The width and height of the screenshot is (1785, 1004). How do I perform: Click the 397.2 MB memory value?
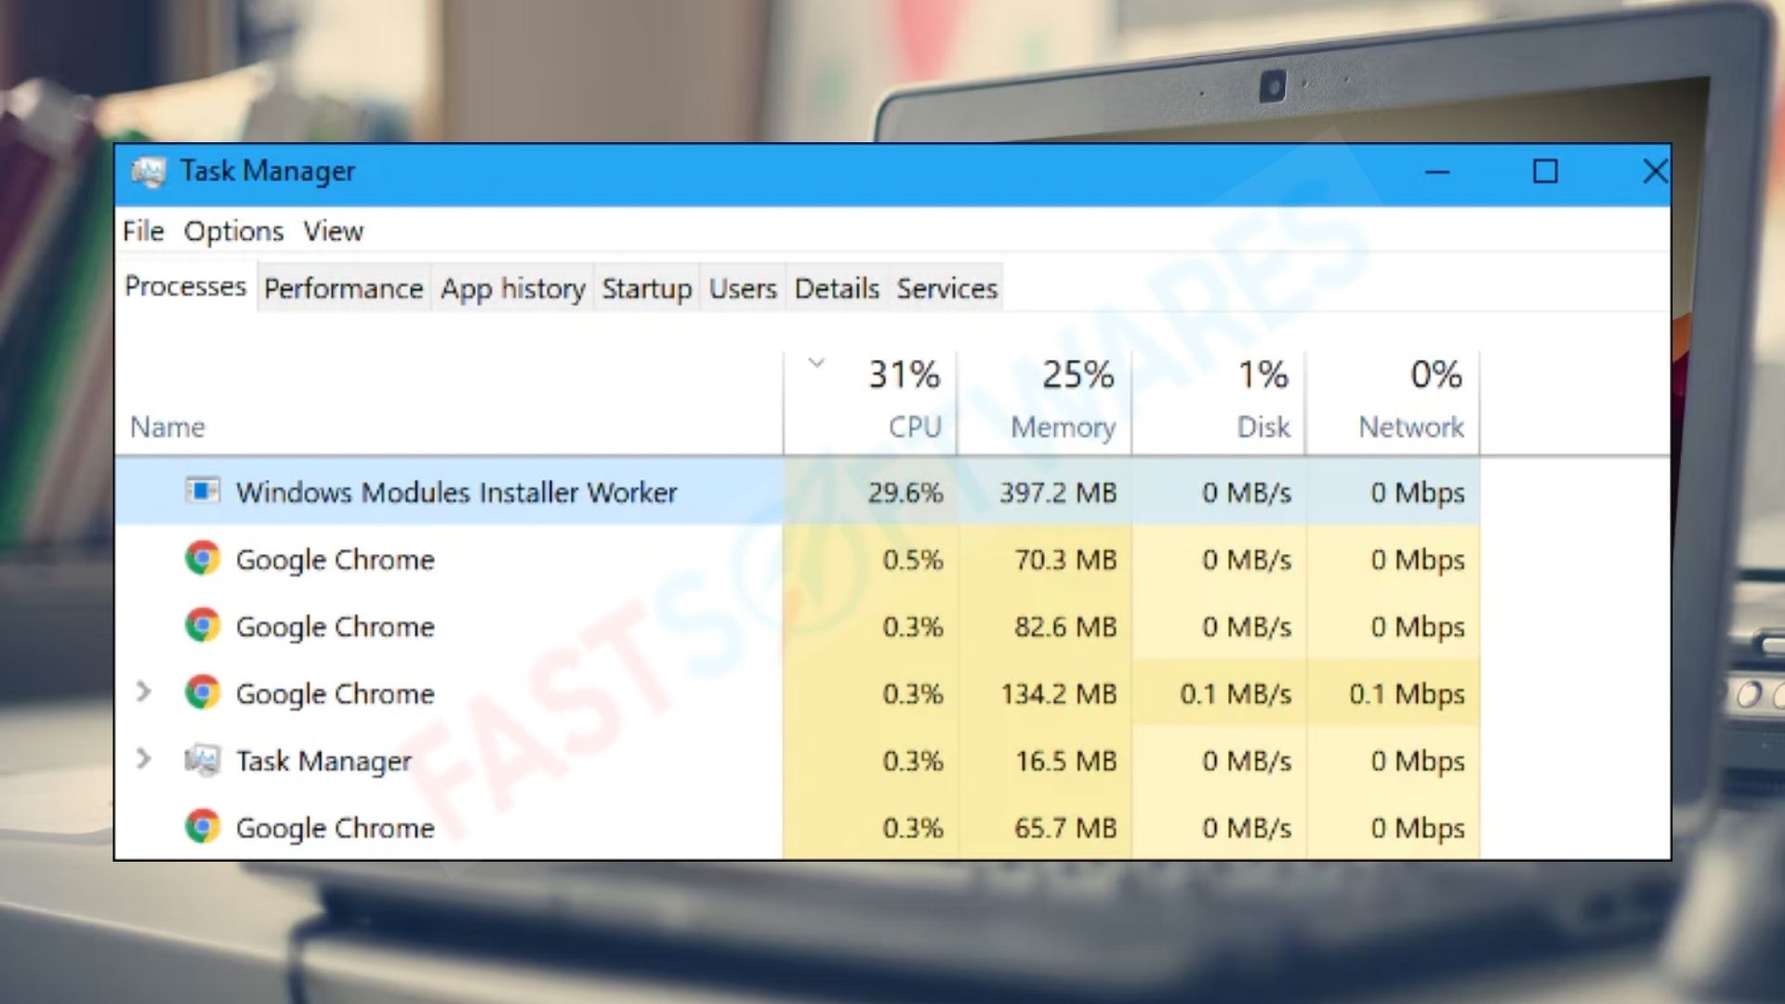point(1058,492)
